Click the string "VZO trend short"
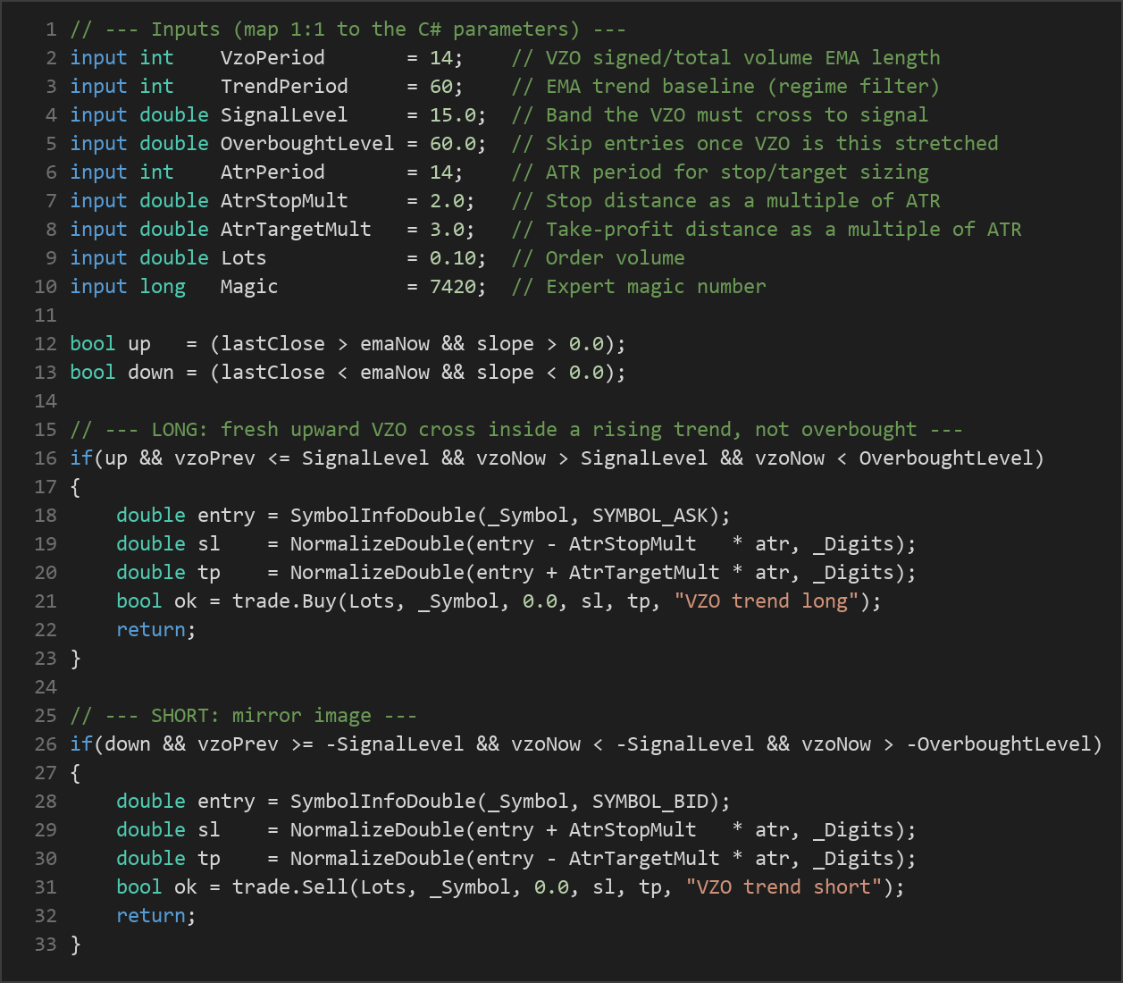 click(x=784, y=887)
